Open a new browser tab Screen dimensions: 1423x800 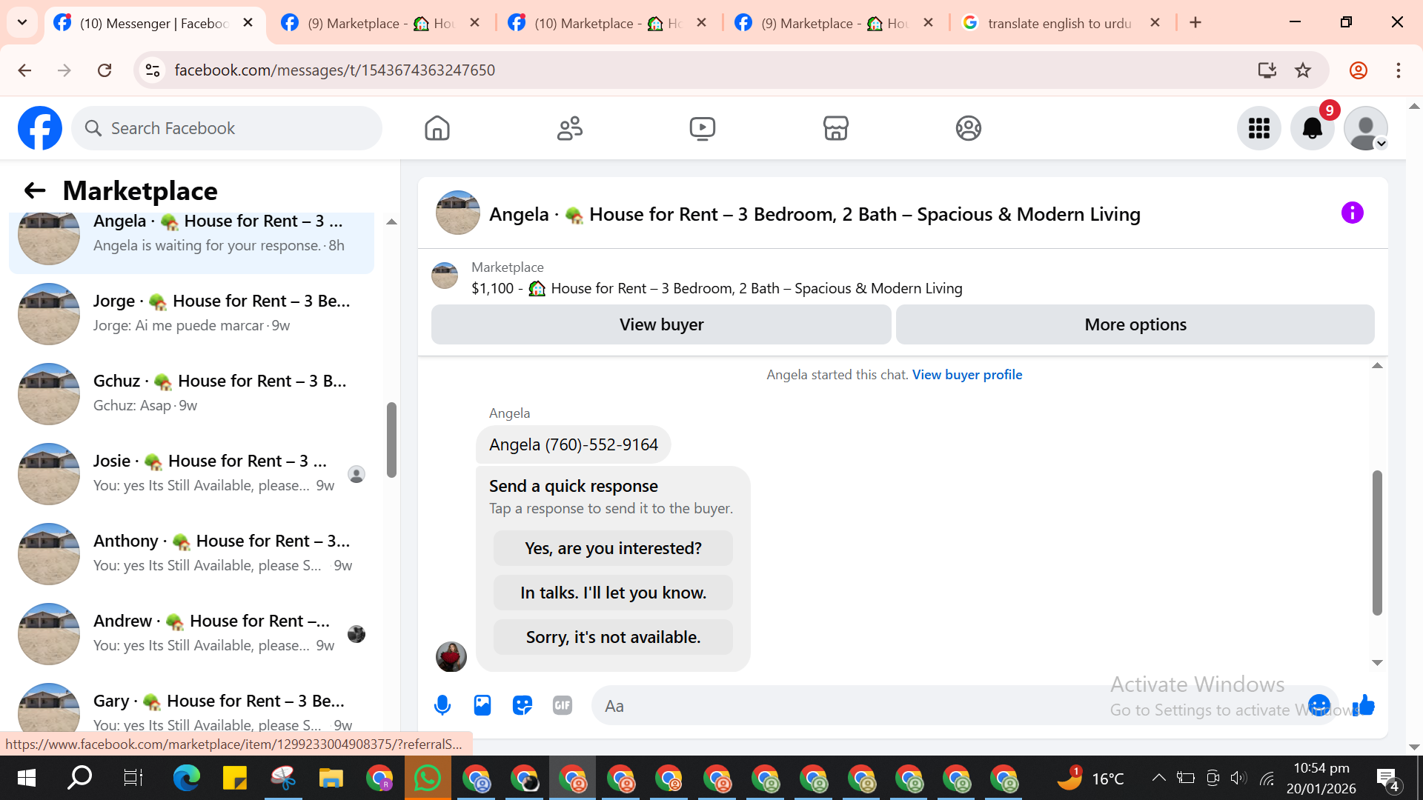point(1195,23)
